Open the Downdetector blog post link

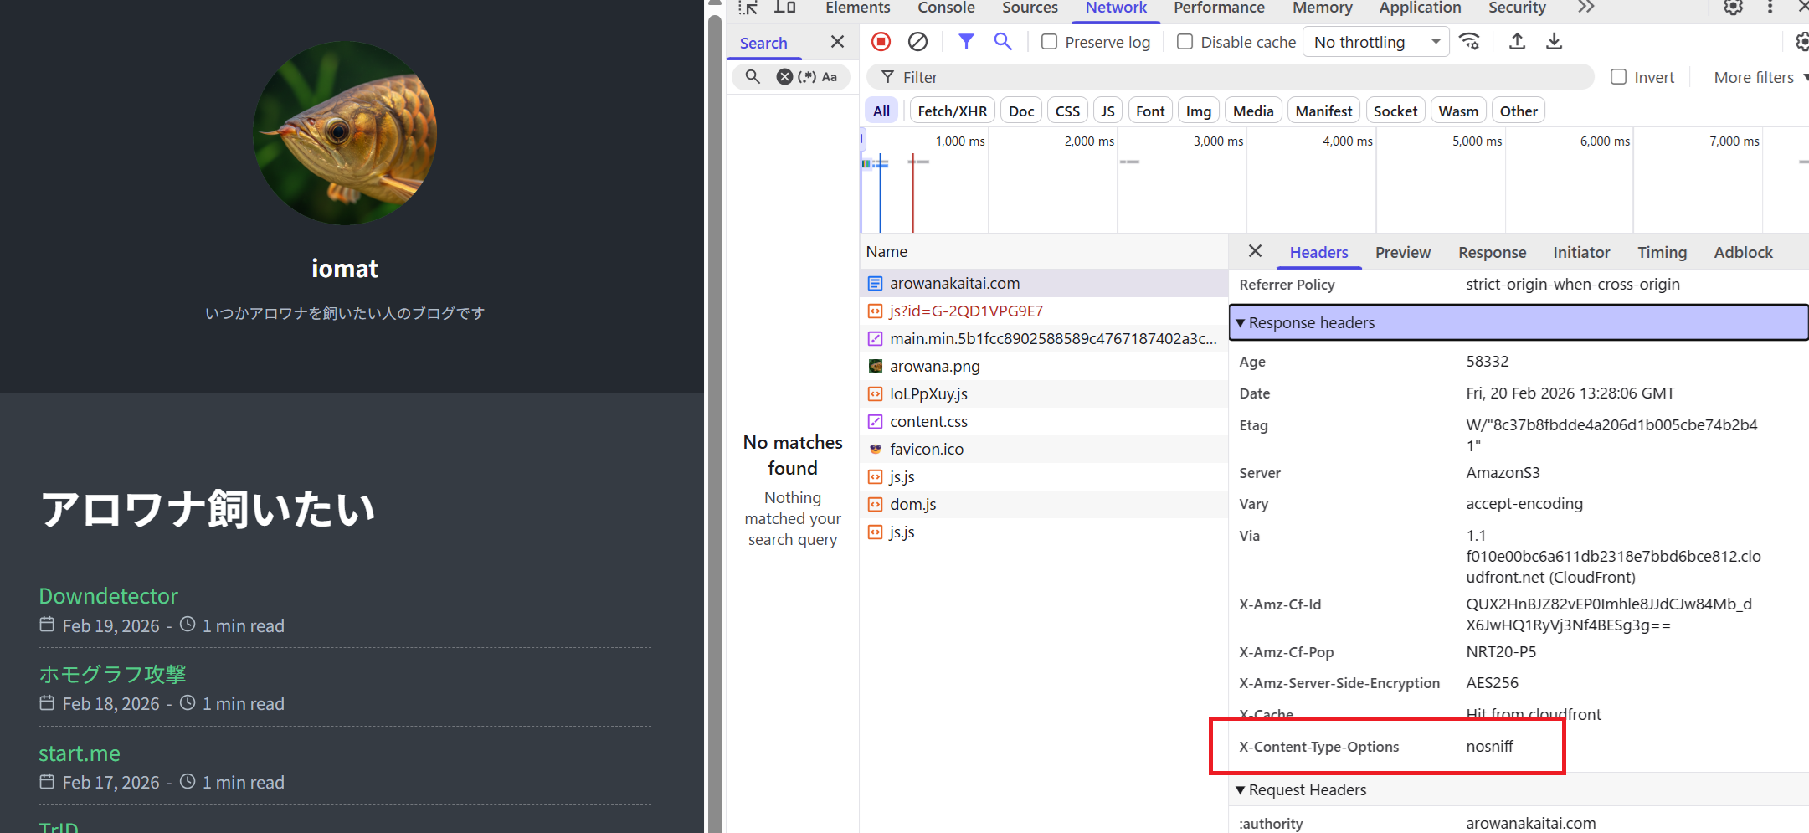pos(109,596)
